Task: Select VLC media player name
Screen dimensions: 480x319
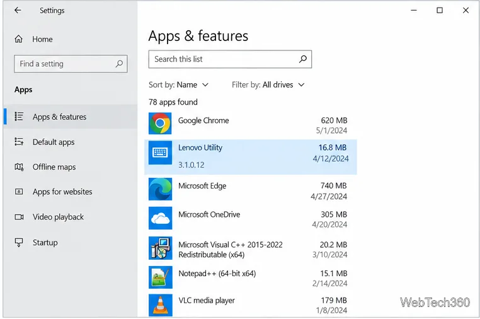Action: (x=207, y=301)
